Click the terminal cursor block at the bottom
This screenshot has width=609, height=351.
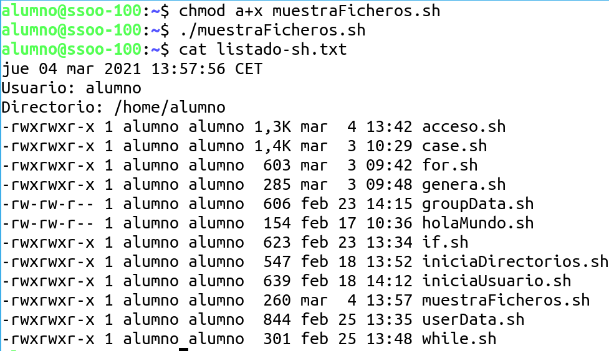183,349
